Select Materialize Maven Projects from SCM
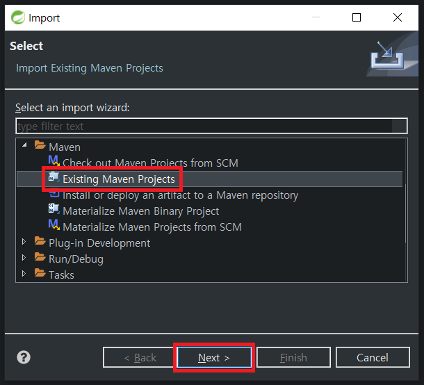The height and width of the screenshot is (385, 424). (x=152, y=227)
